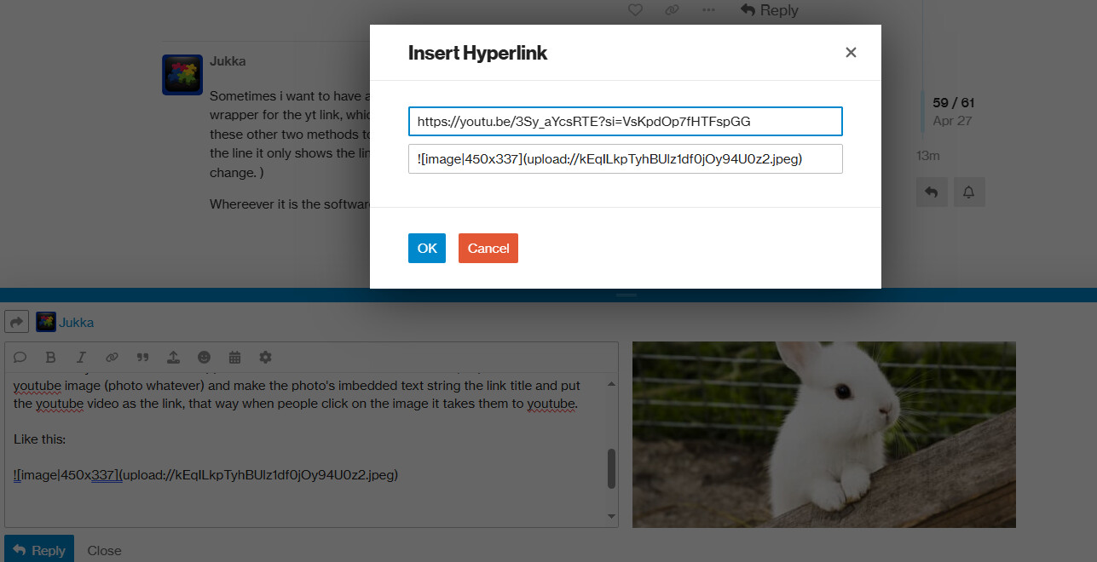This screenshot has width=1097, height=562.
Task: Click the upload icon in composer toolbar
Action: [173, 357]
